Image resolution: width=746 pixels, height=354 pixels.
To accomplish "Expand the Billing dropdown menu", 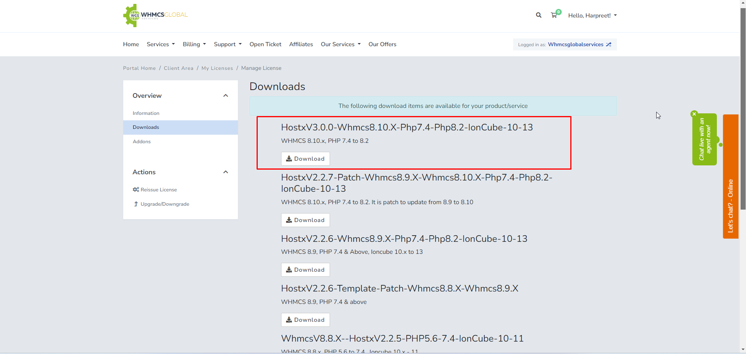I will (194, 44).
